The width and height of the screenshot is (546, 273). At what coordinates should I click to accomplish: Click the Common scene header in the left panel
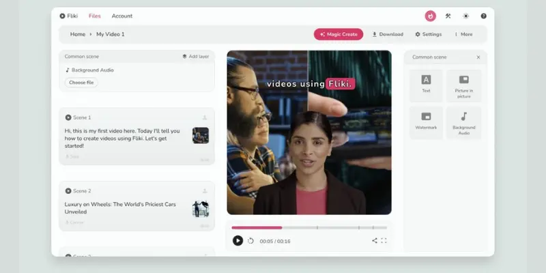click(82, 57)
